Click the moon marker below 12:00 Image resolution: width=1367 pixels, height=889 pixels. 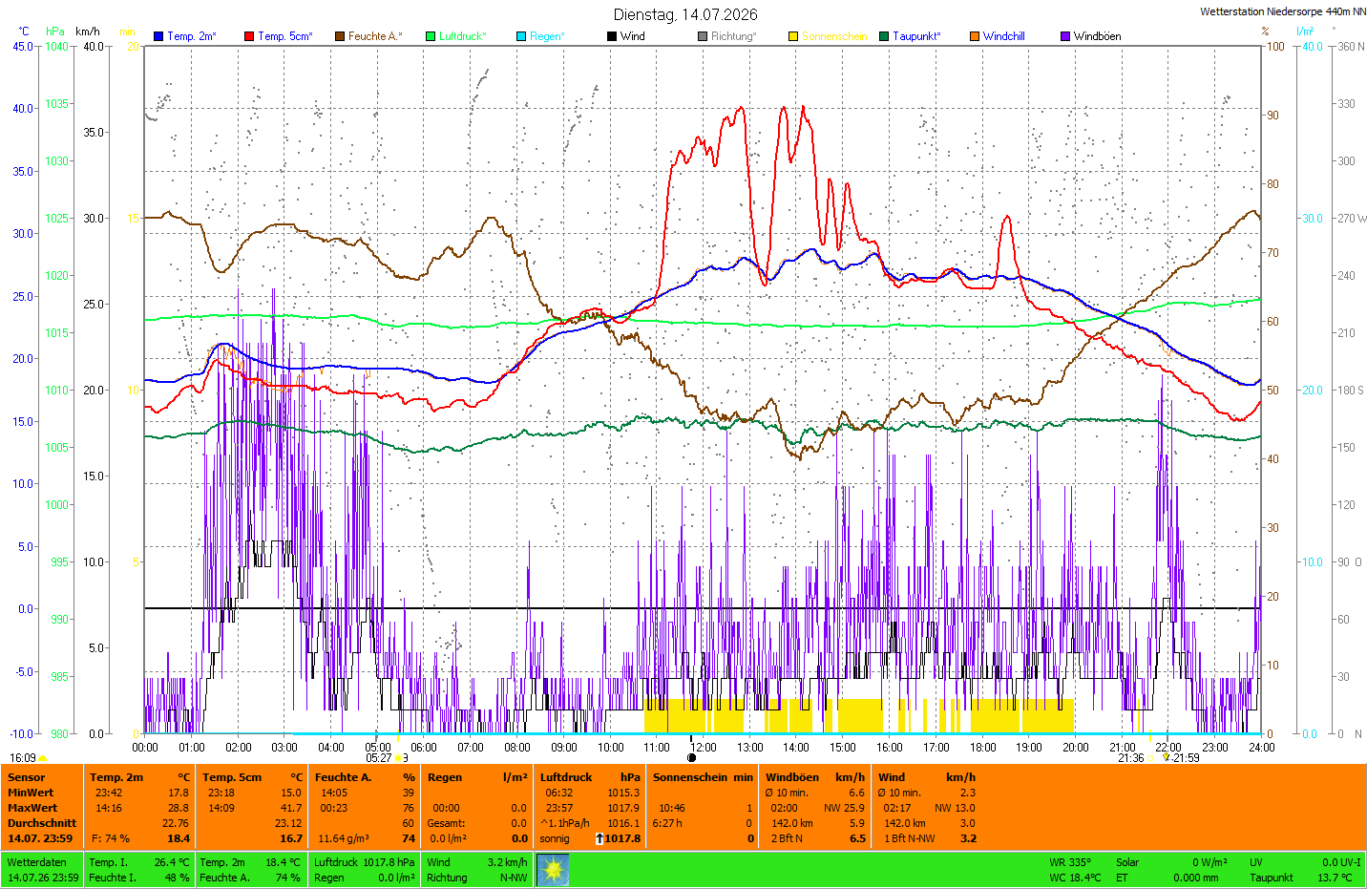coord(692,758)
